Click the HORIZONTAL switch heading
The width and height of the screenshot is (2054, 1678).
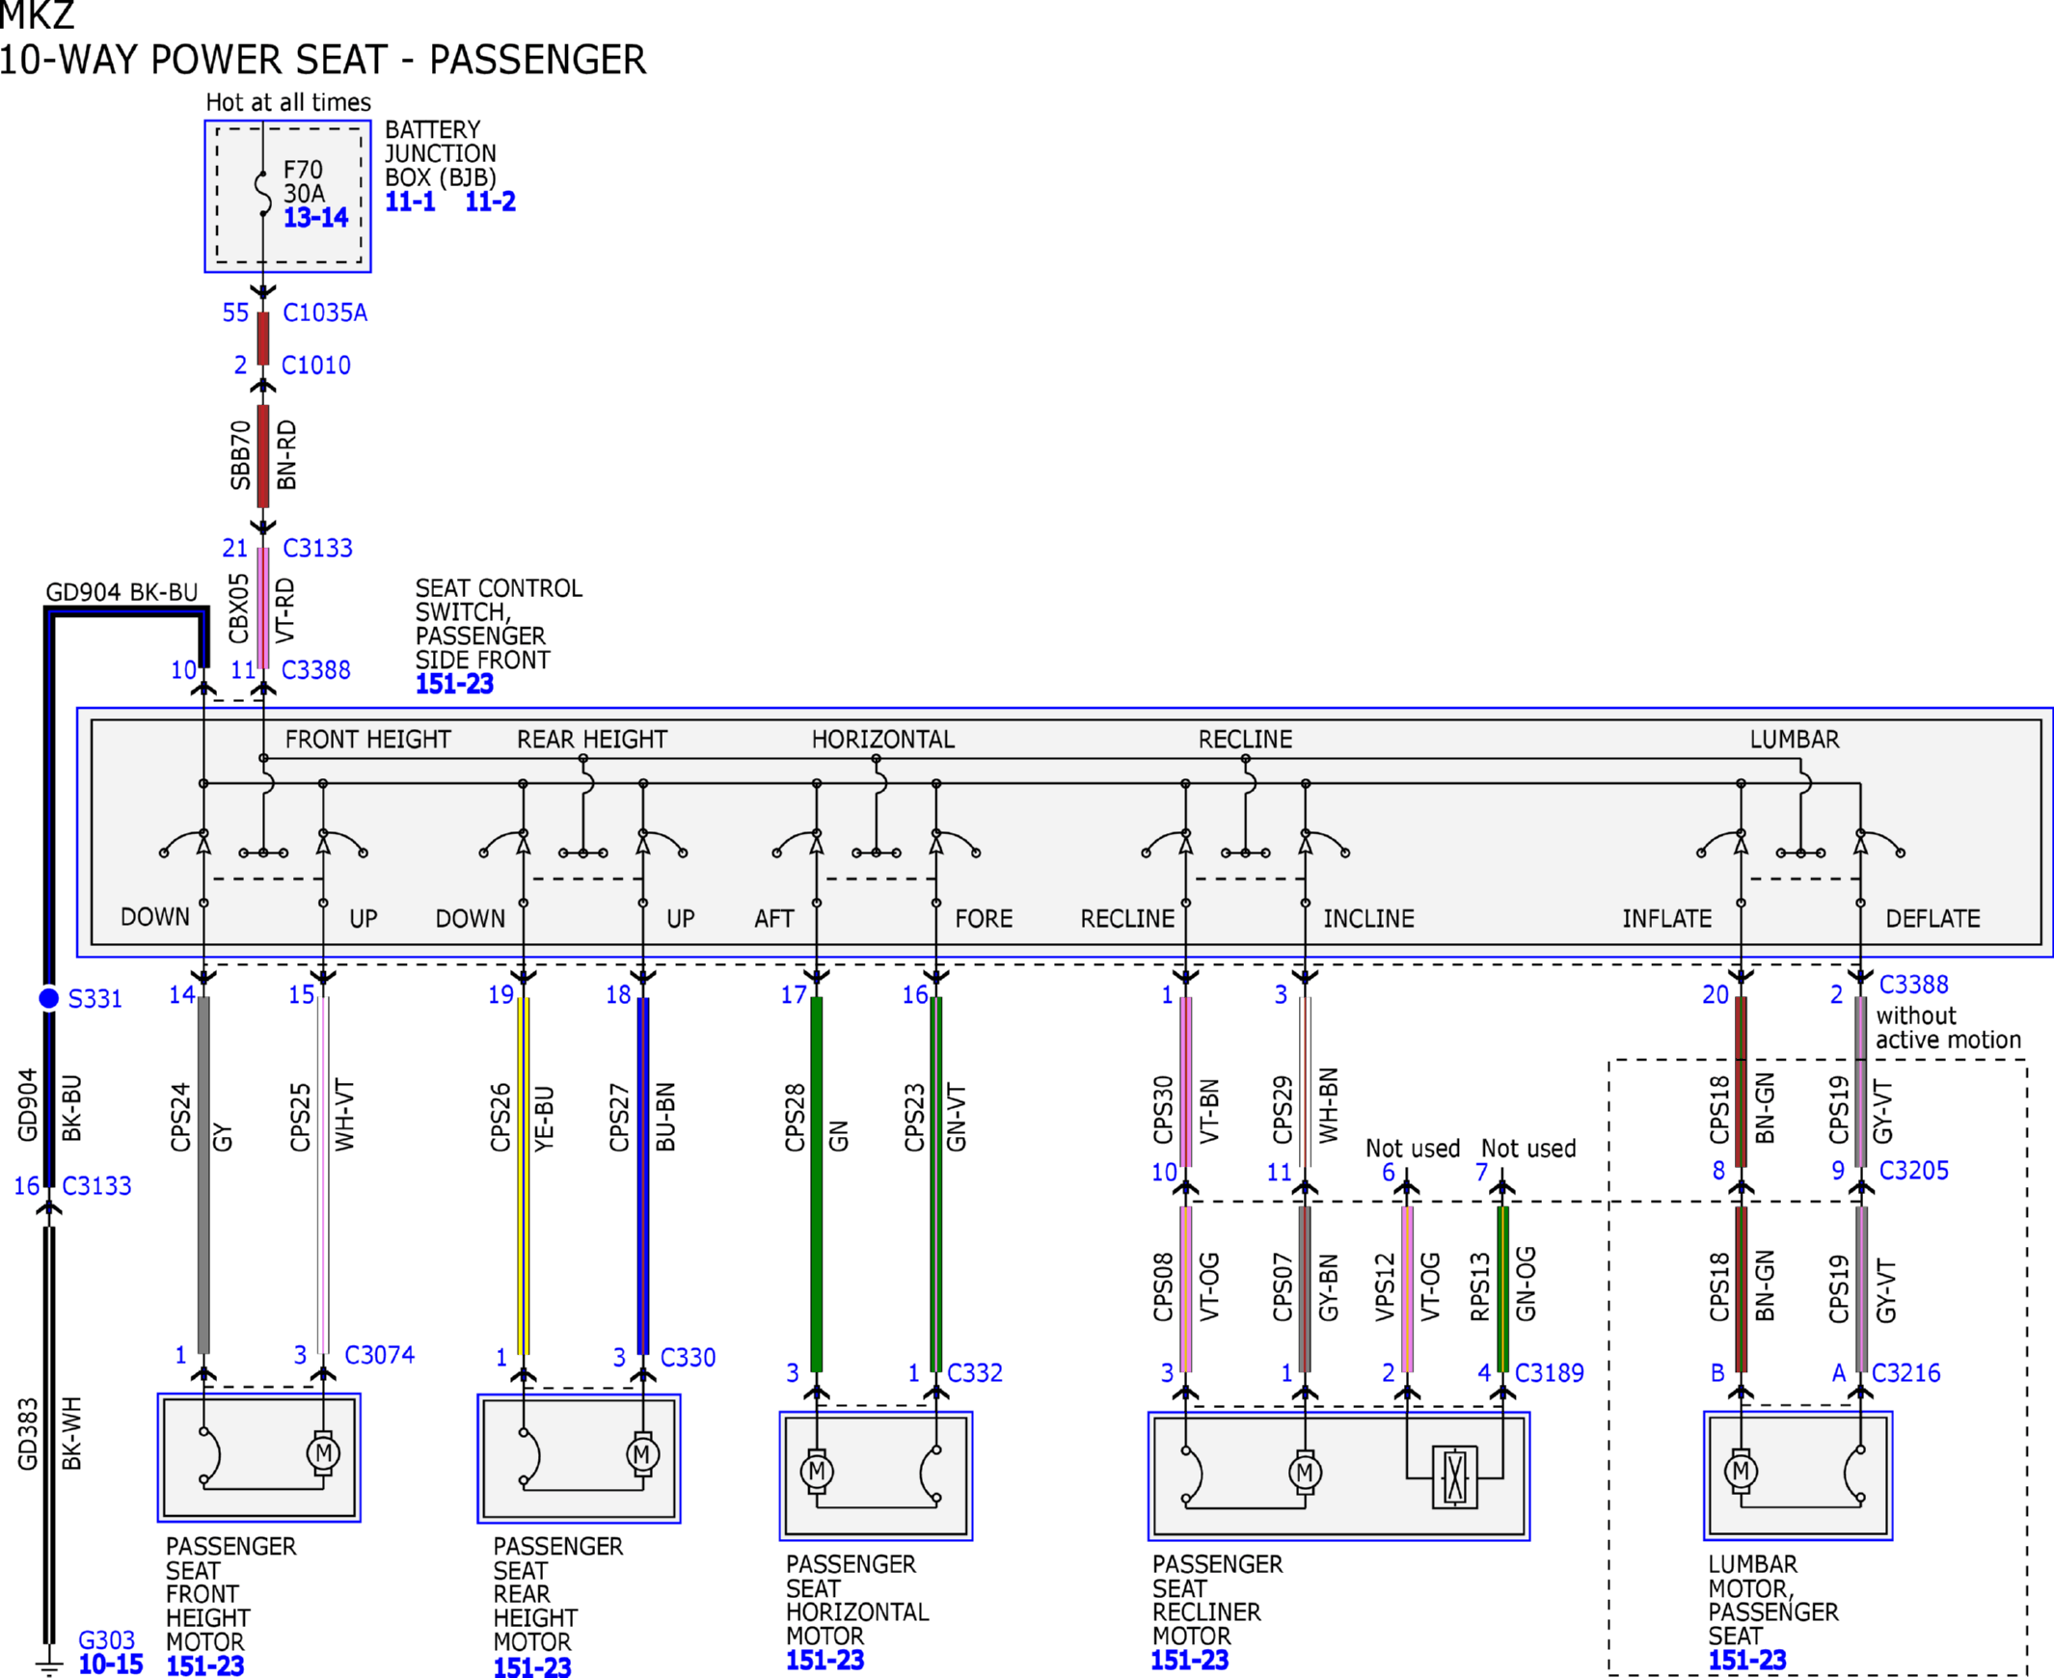(882, 740)
